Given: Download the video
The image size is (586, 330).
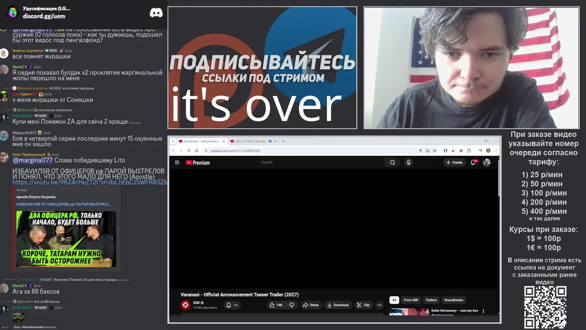Looking at the screenshot, I should [x=338, y=305].
